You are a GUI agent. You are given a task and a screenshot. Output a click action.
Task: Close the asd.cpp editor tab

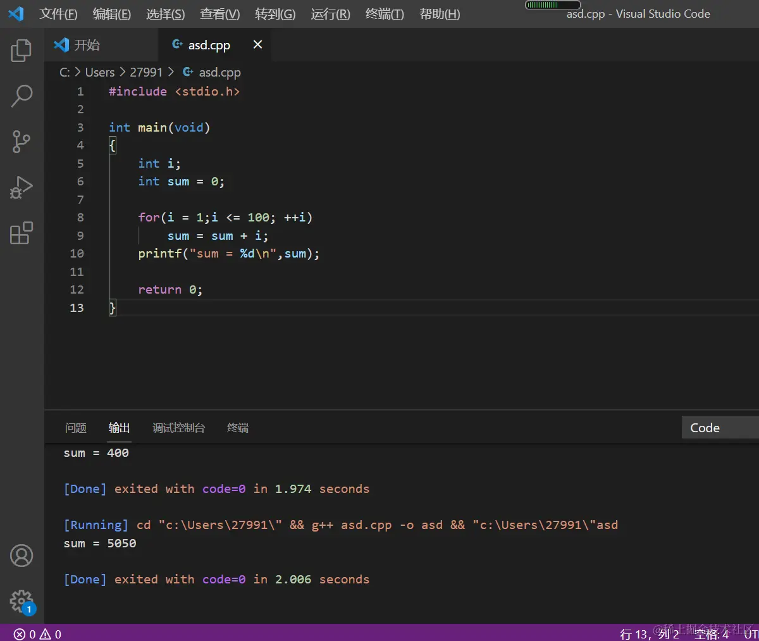click(x=257, y=44)
